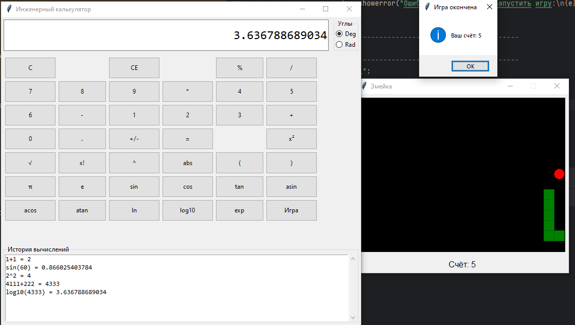Click the asin function button
This screenshot has height=325, width=575.
(292, 187)
